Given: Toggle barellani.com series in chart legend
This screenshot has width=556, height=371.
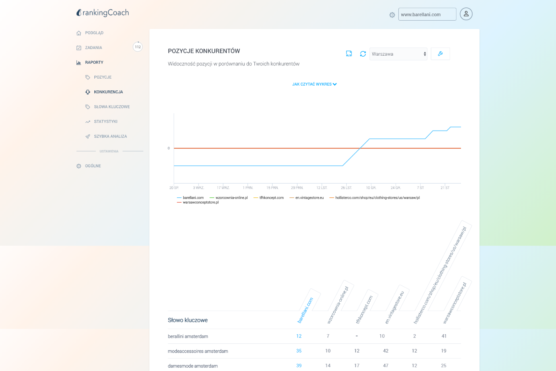Looking at the screenshot, I should (190, 198).
